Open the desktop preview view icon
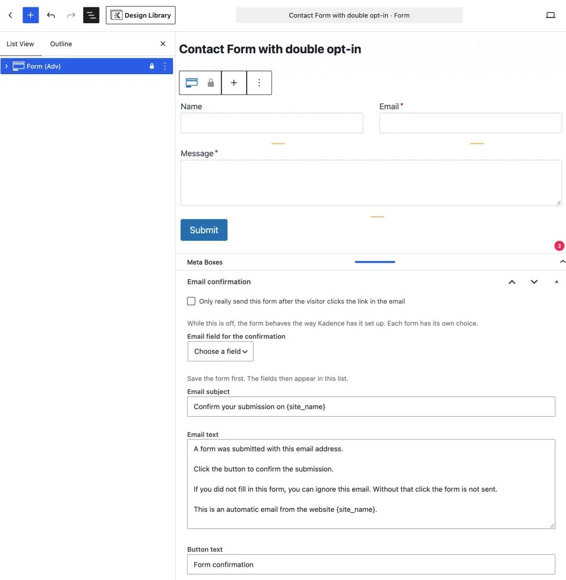This screenshot has height=580, width=566. pos(551,15)
